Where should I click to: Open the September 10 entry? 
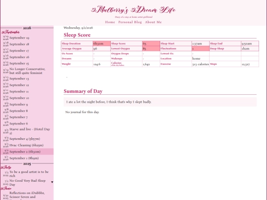(x=19, y=98)
